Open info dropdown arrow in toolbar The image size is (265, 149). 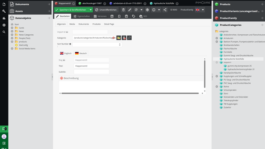[x=159, y=10]
